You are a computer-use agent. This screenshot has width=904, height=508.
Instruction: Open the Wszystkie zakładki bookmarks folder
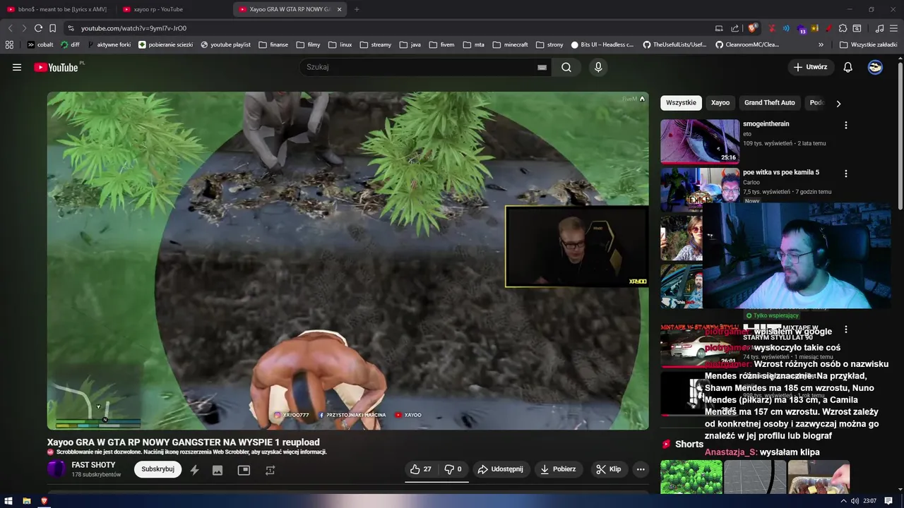(x=869, y=44)
